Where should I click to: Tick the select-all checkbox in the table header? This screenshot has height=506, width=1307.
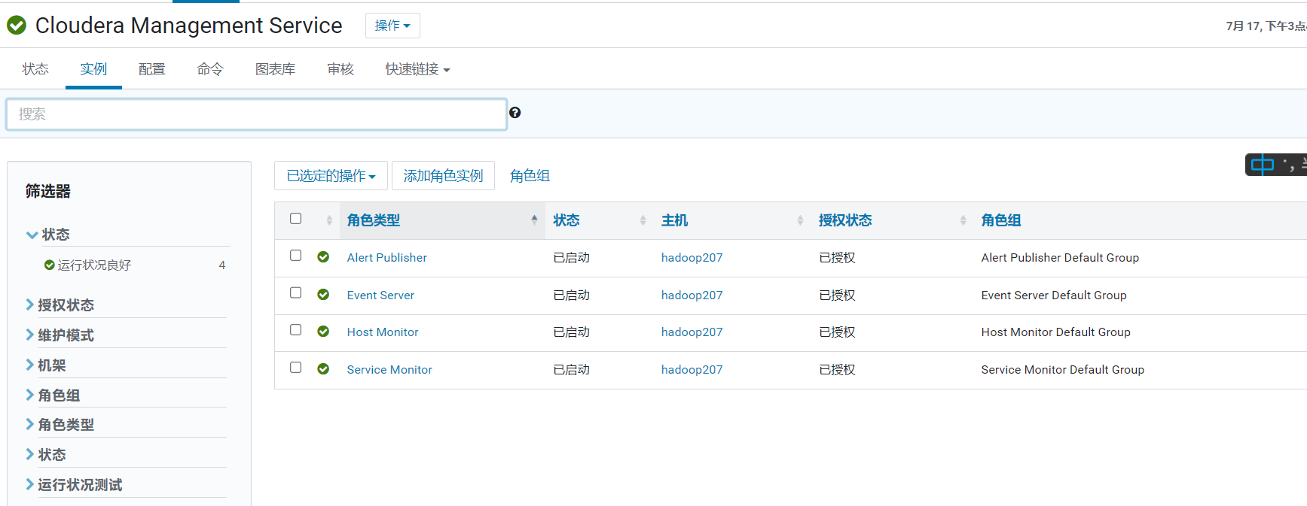point(296,219)
